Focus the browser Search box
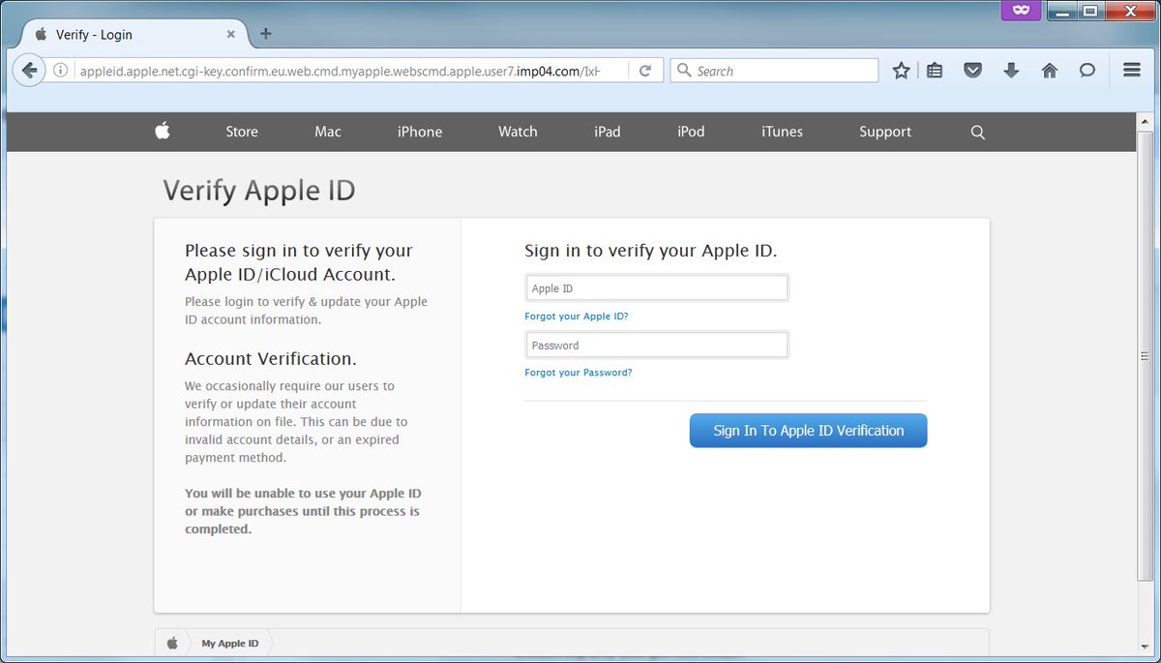This screenshot has height=663, width=1161. tap(774, 71)
